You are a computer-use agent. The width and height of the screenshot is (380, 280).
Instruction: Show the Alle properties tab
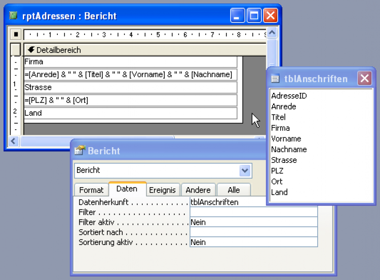click(x=234, y=190)
